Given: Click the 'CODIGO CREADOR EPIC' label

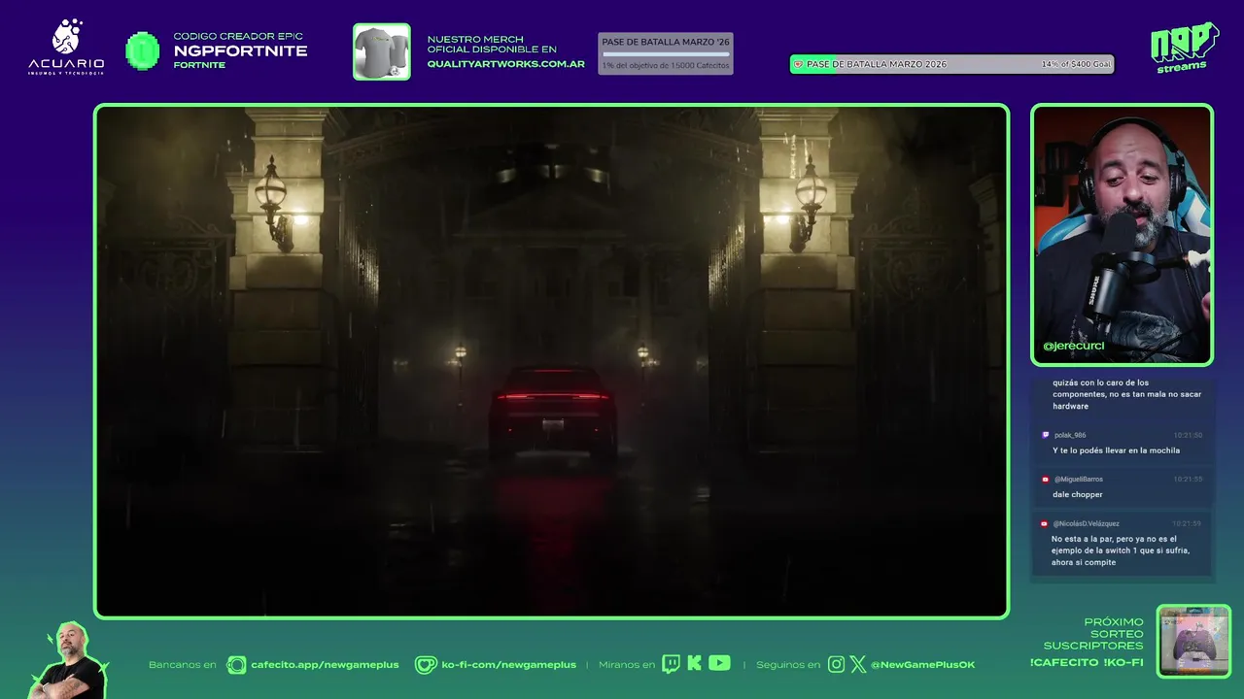Looking at the screenshot, I should [x=238, y=36].
